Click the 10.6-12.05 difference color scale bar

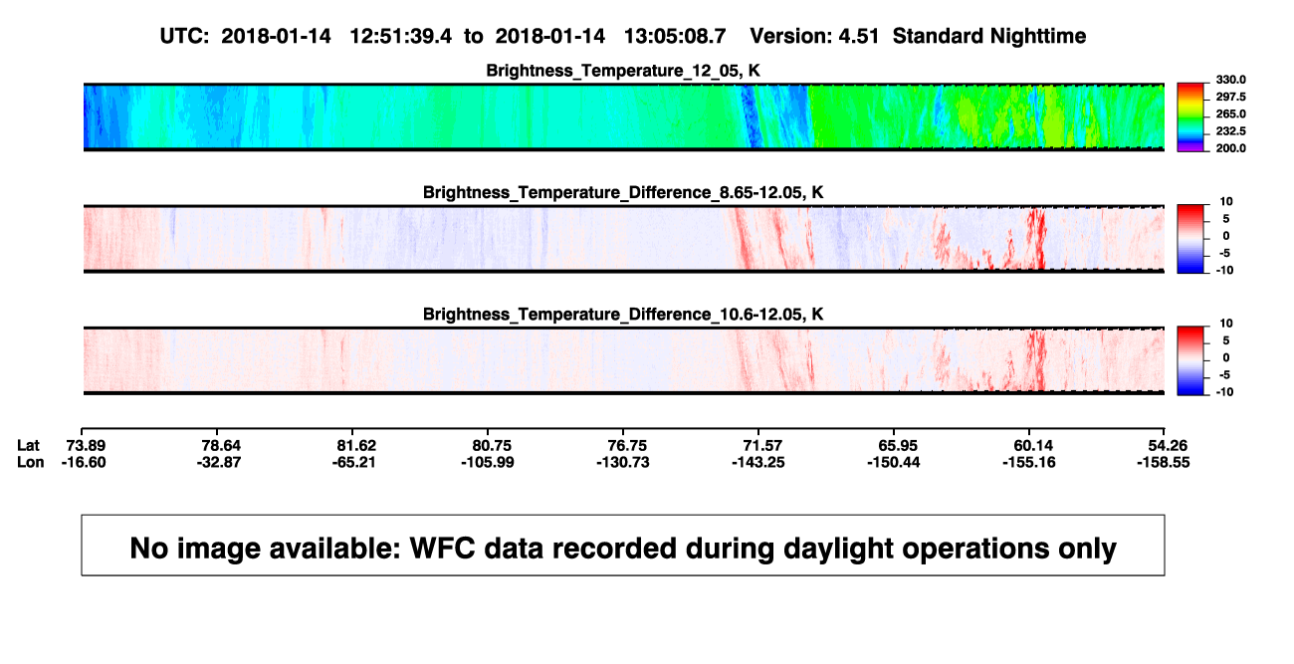click(x=1191, y=359)
